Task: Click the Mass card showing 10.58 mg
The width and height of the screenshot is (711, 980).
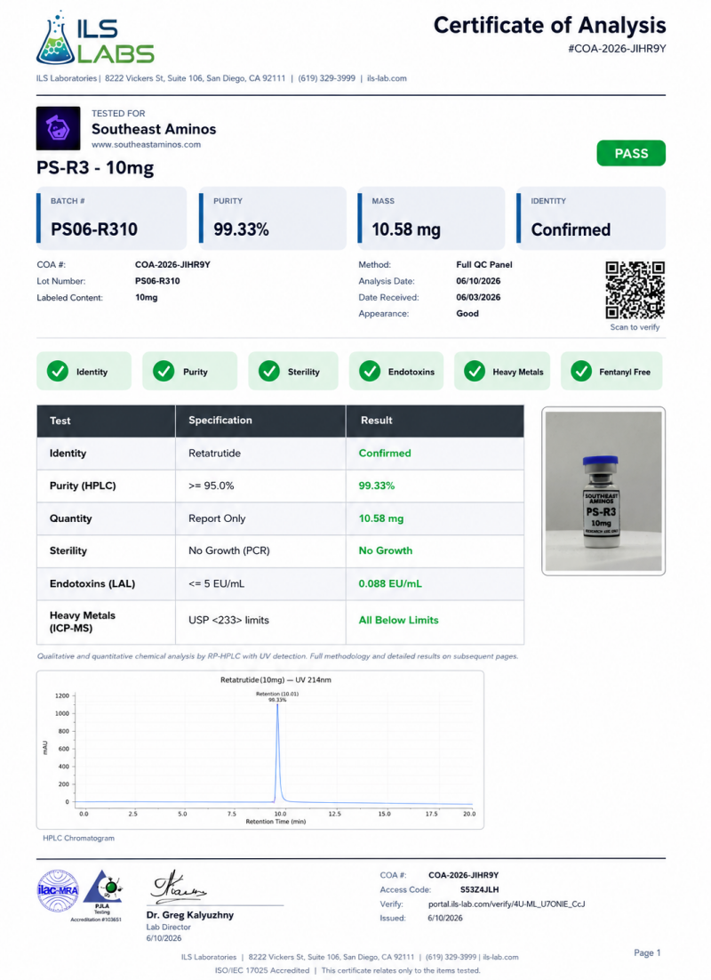Action: 431,218
